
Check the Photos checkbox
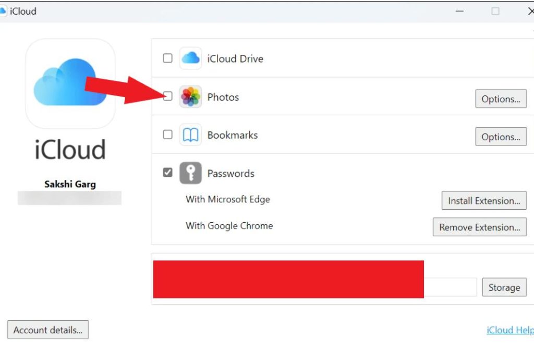pyautogui.click(x=167, y=96)
